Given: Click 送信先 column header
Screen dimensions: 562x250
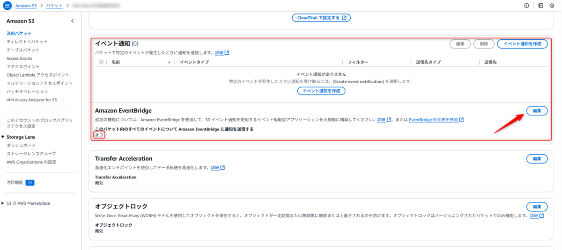Looking at the screenshot, I should [490, 62].
